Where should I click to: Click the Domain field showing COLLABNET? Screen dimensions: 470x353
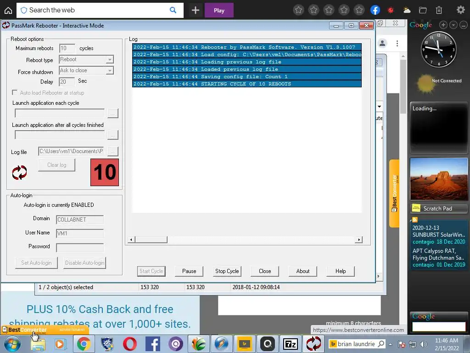80,219
